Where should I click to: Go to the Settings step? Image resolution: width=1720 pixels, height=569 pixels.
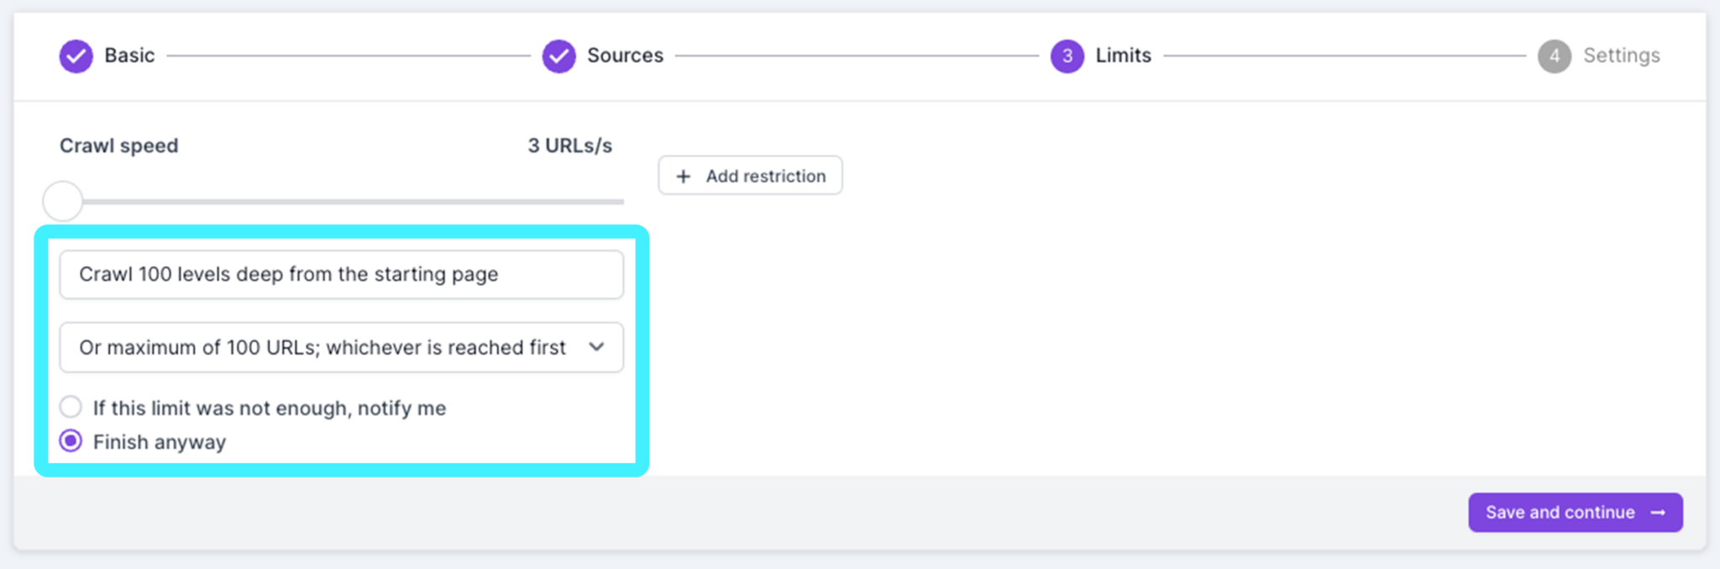pos(1621,55)
